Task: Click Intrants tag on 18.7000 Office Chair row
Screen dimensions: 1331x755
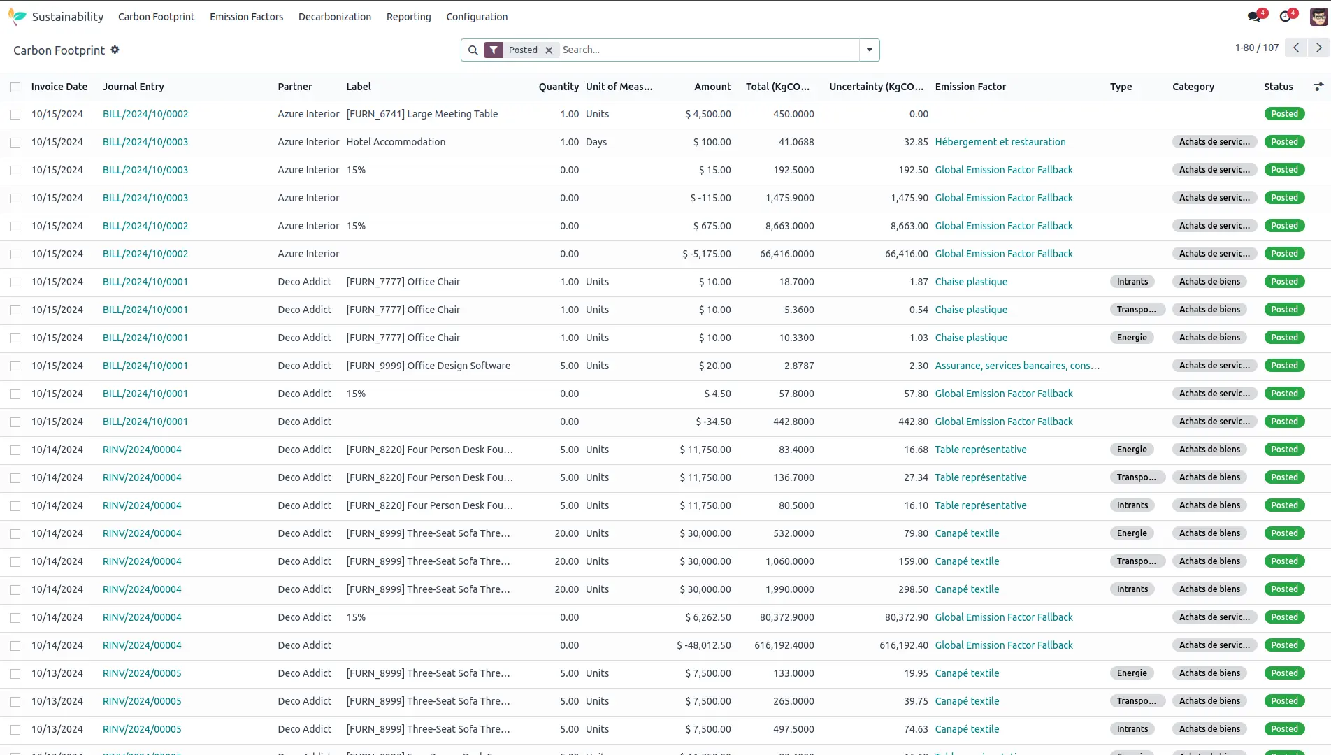Action: [1132, 282]
